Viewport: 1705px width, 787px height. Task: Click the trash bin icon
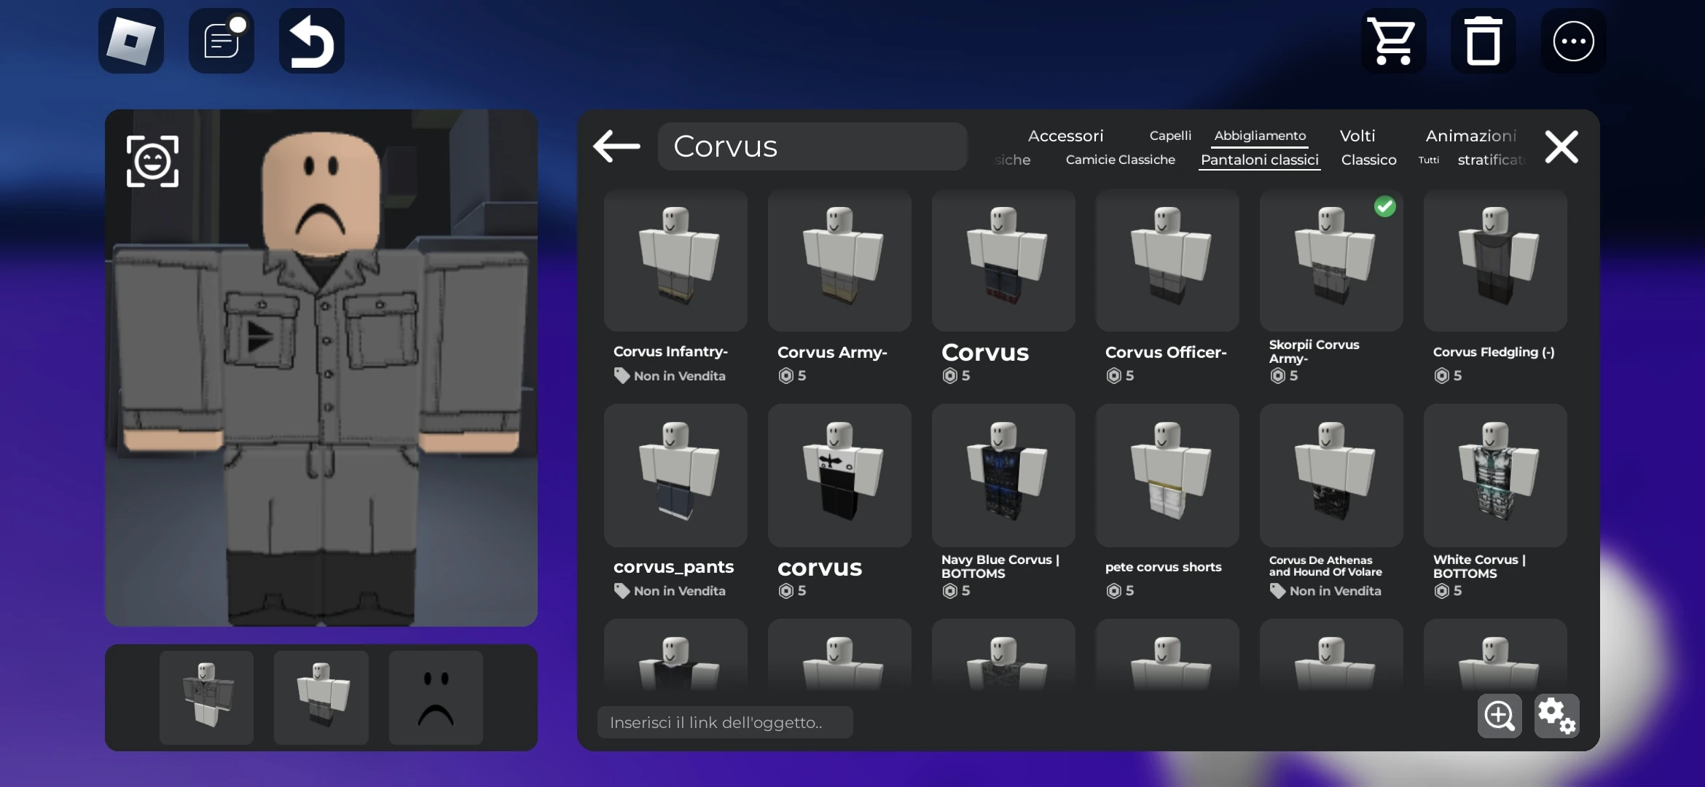point(1483,41)
